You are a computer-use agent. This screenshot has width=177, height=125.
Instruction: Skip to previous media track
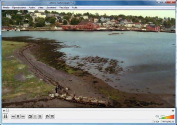pos(13,116)
